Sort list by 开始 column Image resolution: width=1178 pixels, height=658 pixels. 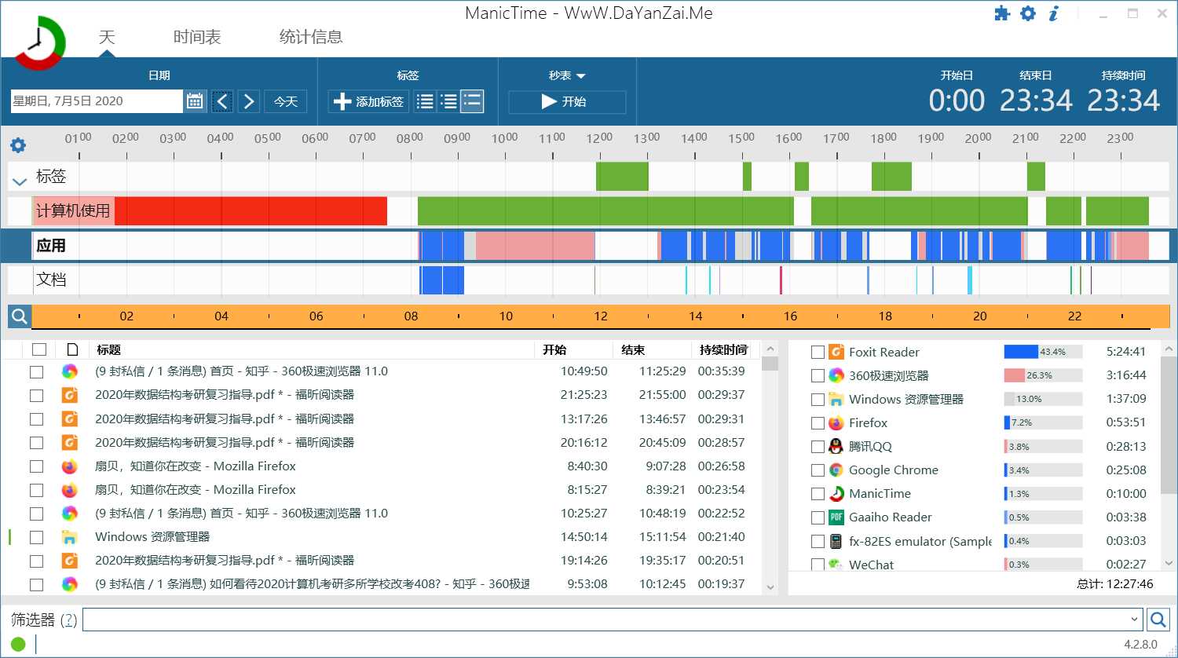pos(554,349)
